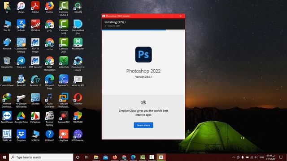Image resolution: width=287 pixels, height=161 pixels.
Task: Open the Audio Converter shortcut
Action: point(49,100)
